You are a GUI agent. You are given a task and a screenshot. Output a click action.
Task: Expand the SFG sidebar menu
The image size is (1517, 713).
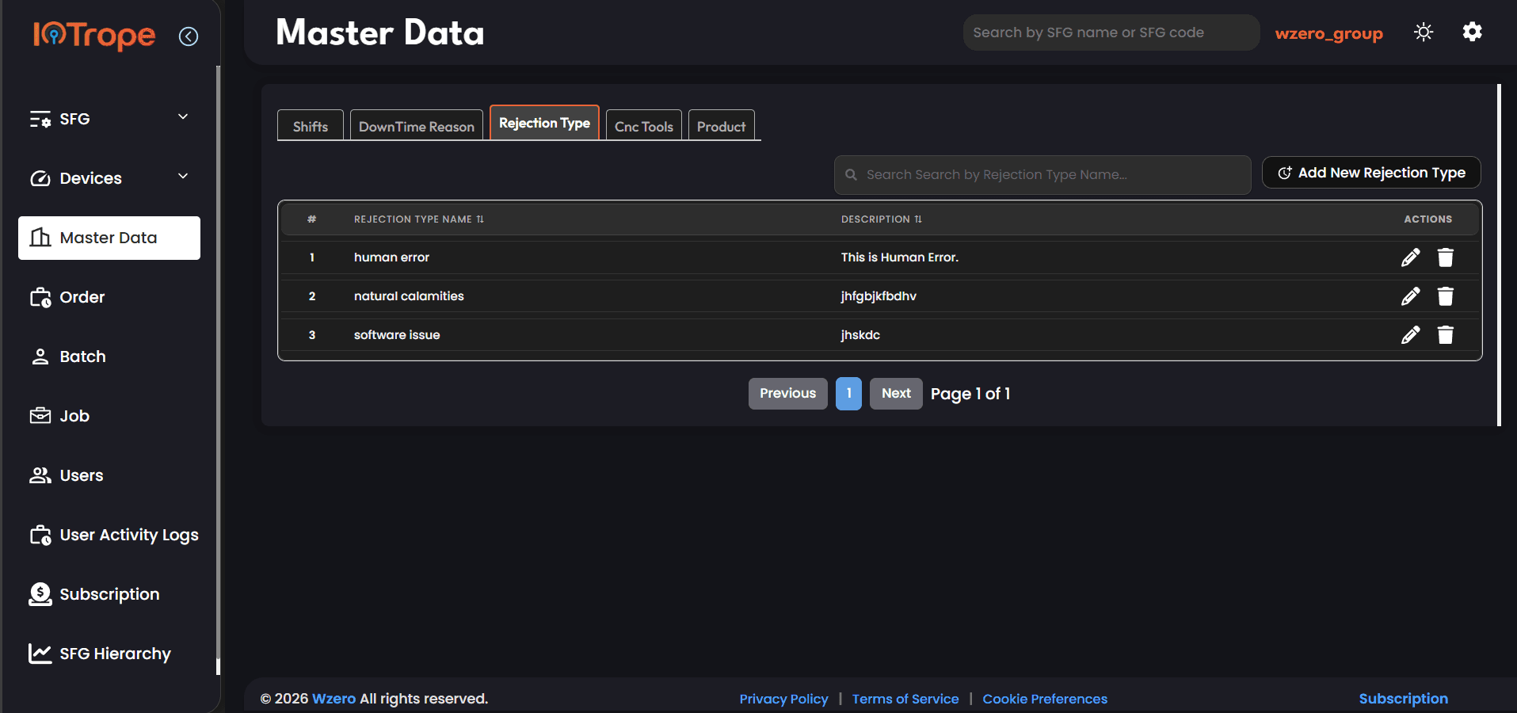[x=183, y=117]
